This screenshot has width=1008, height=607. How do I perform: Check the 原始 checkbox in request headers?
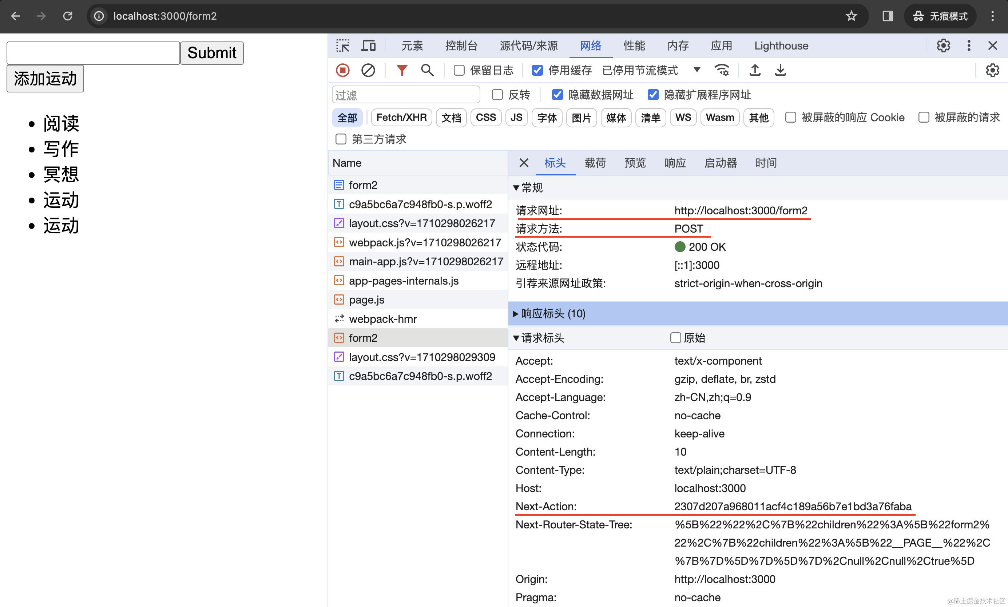[x=675, y=338]
